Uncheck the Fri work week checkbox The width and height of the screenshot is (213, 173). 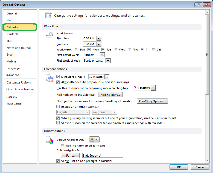(142, 49)
